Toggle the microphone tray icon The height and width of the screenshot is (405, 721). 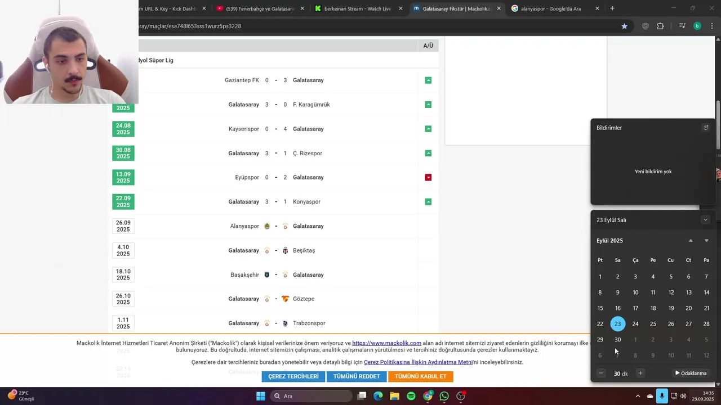point(662,396)
